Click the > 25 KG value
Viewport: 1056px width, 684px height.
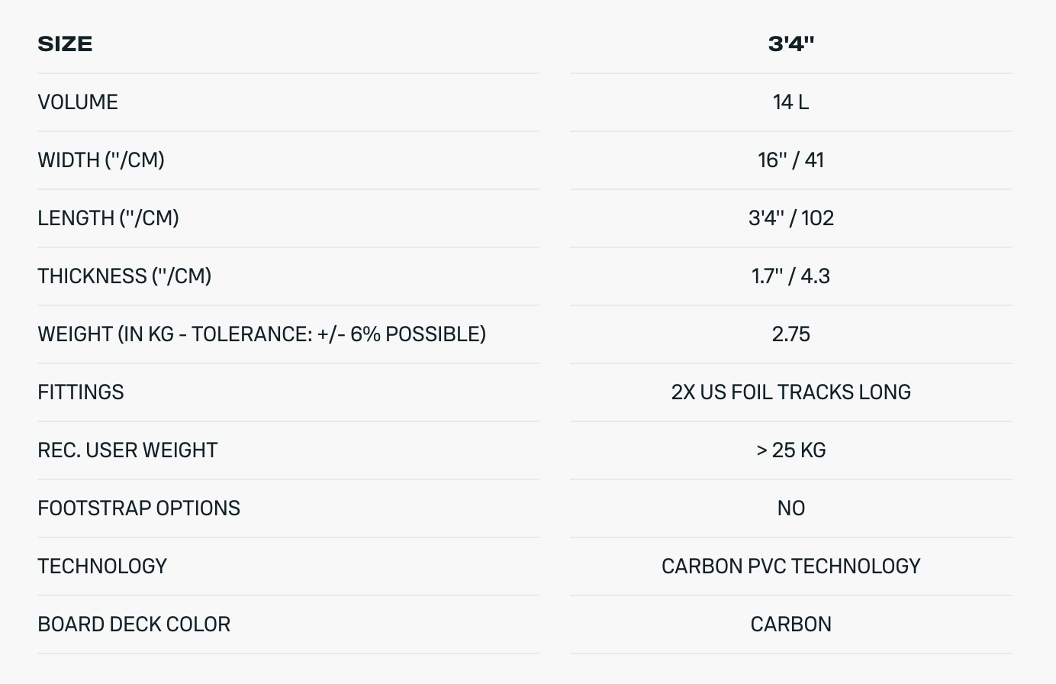[790, 450]
